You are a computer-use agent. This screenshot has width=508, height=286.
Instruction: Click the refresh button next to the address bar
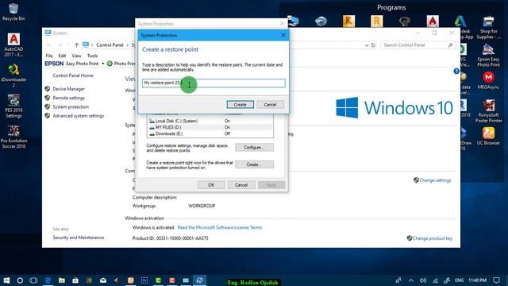click(x=373, y=45)
